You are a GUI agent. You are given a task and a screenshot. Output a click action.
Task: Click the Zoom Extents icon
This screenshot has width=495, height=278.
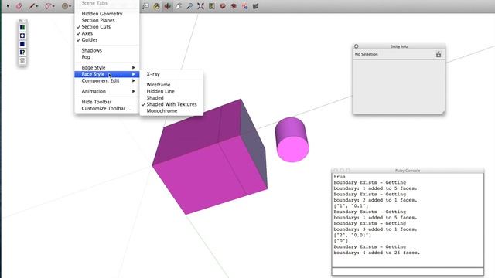click(x=200, y=6)
